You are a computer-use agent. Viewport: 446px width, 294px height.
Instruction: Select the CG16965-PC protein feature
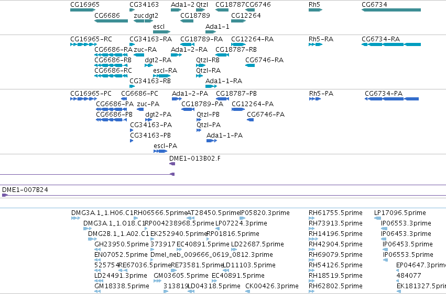click(x=84, y=99)
